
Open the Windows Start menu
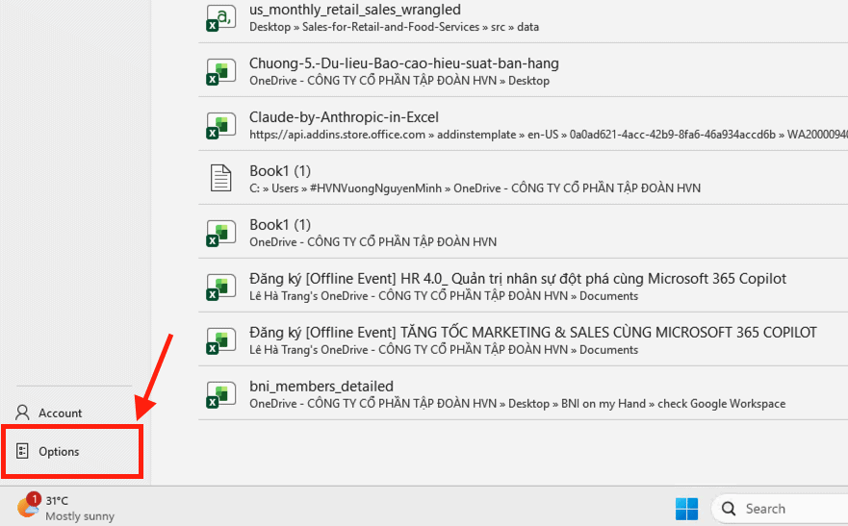686,508
